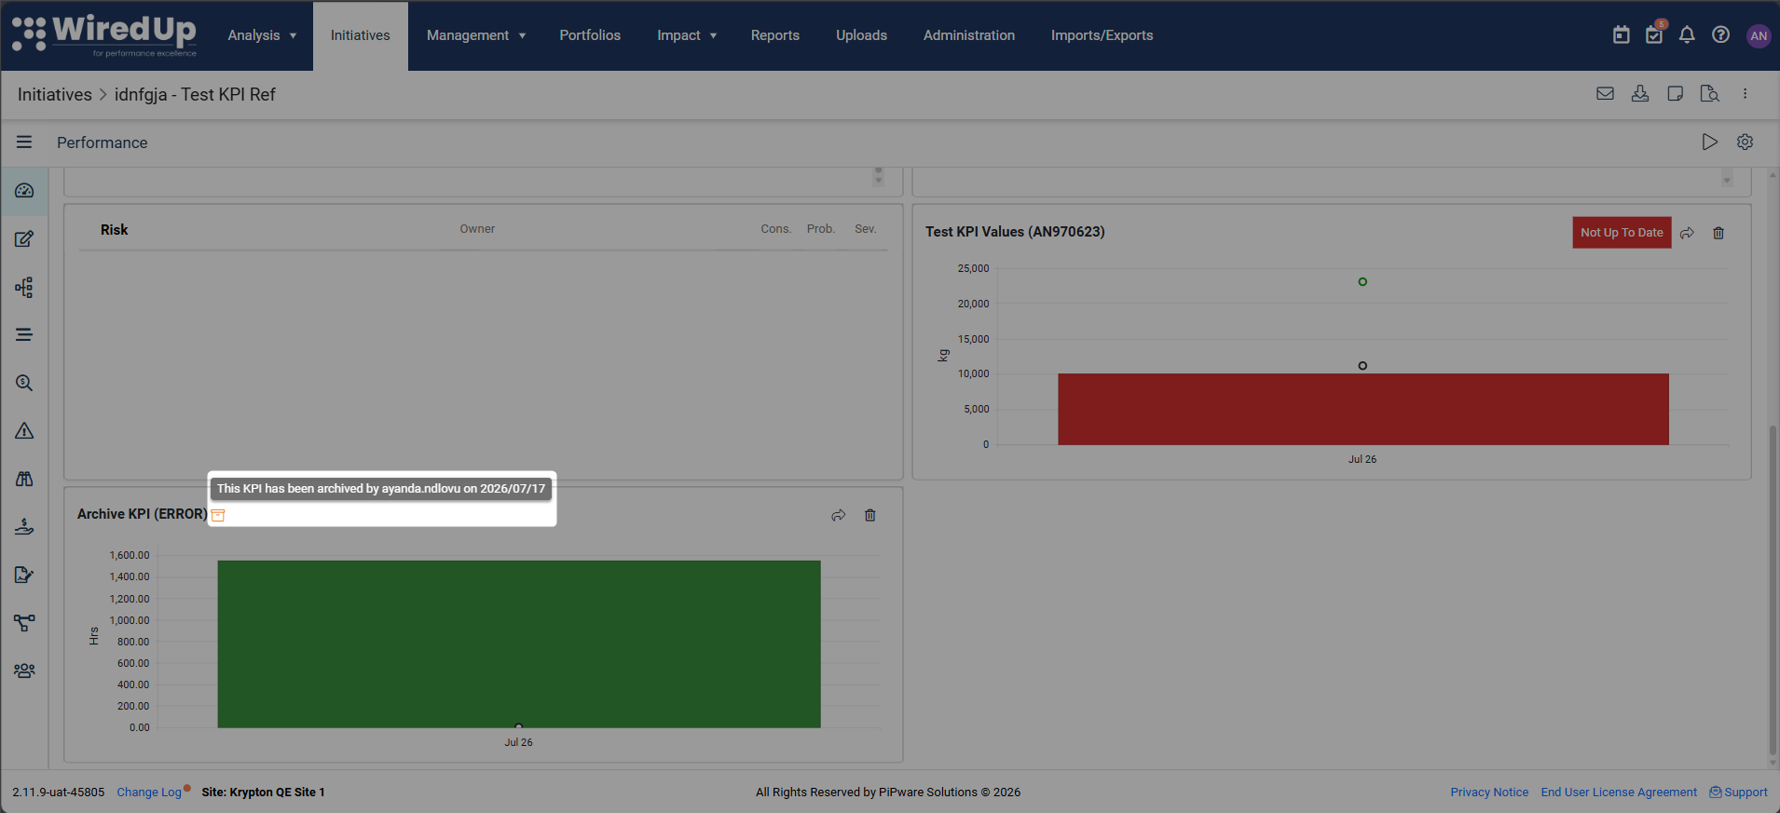Click the red bar in Test KPI Values chart
1780x813 pixels.
coord(1362,410)
